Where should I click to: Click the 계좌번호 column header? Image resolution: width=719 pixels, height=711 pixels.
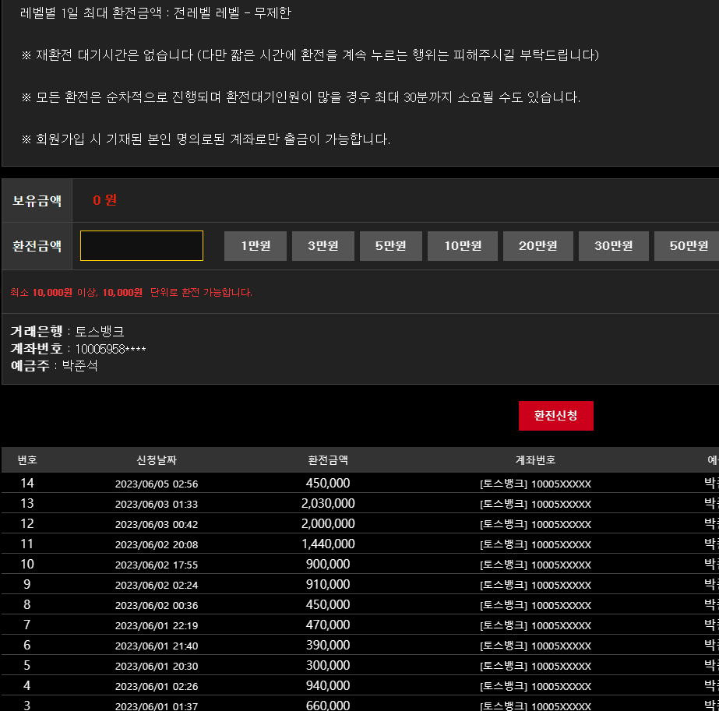536,460
